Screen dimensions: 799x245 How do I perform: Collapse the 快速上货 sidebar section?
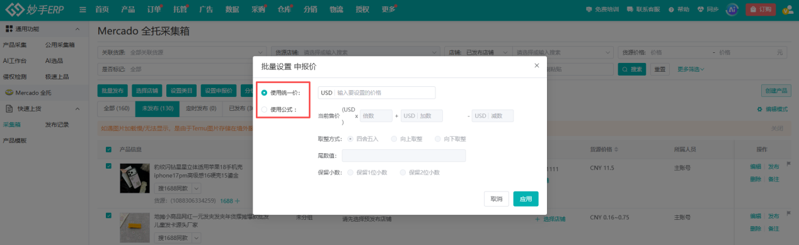77,109
